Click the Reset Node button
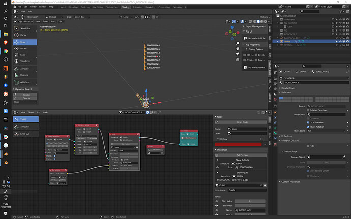Image resolution: width=351 pixels, height=219 pixels. (241, 122)
